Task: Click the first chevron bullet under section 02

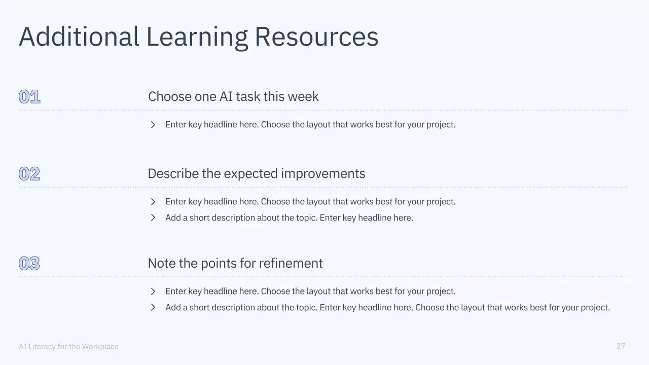Action: (153, 202)
